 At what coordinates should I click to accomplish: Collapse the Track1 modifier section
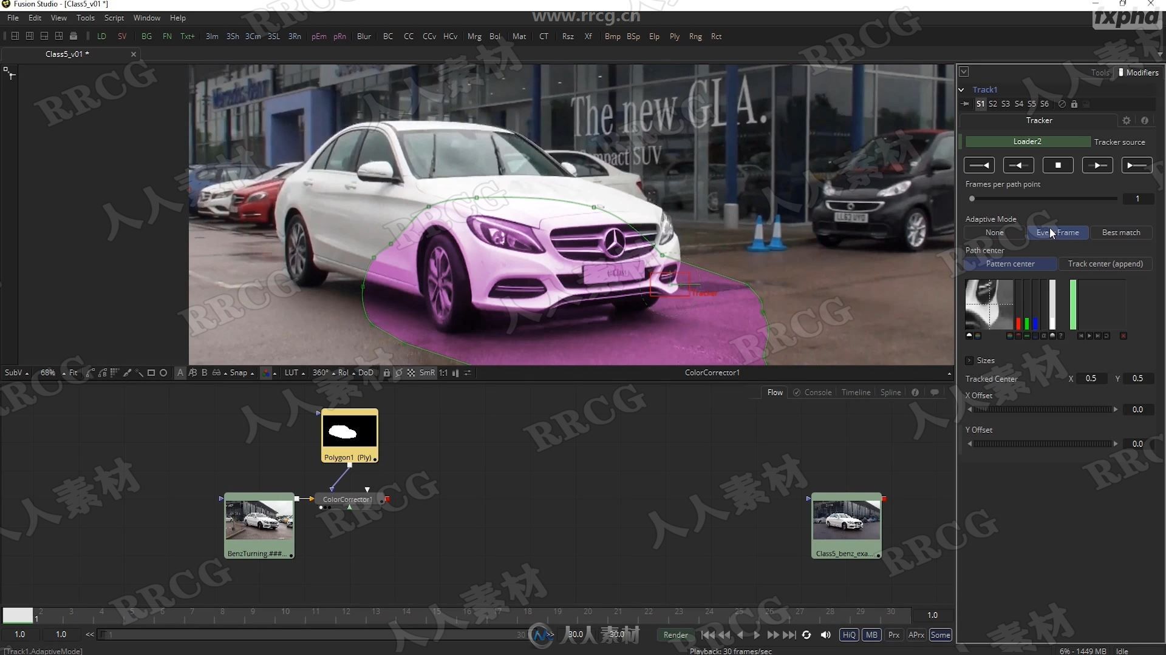(x=961, y=90)
